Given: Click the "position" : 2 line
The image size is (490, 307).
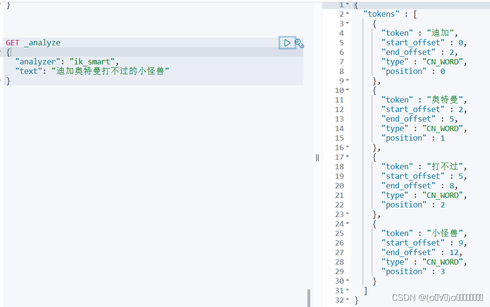Looking at the screenshot, I should coord(413,205).
